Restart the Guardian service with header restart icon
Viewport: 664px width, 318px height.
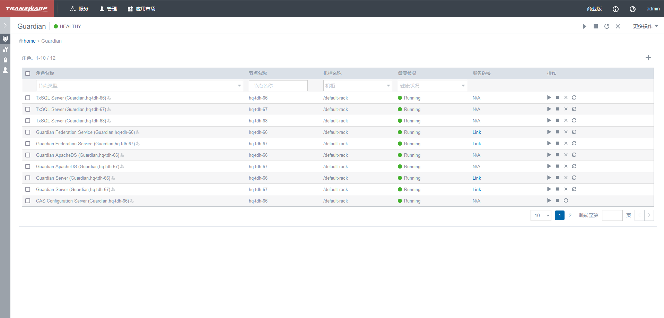pyautogui.click(x=606, y=26)
